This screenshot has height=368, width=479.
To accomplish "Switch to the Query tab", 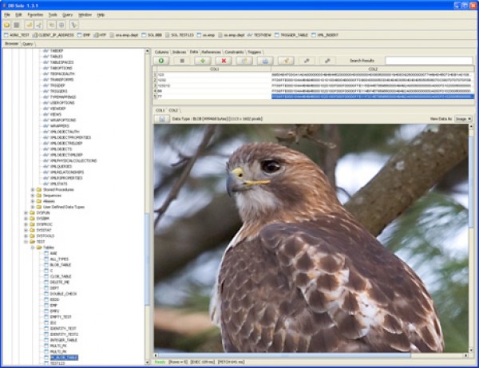I will tap(27, 44).
